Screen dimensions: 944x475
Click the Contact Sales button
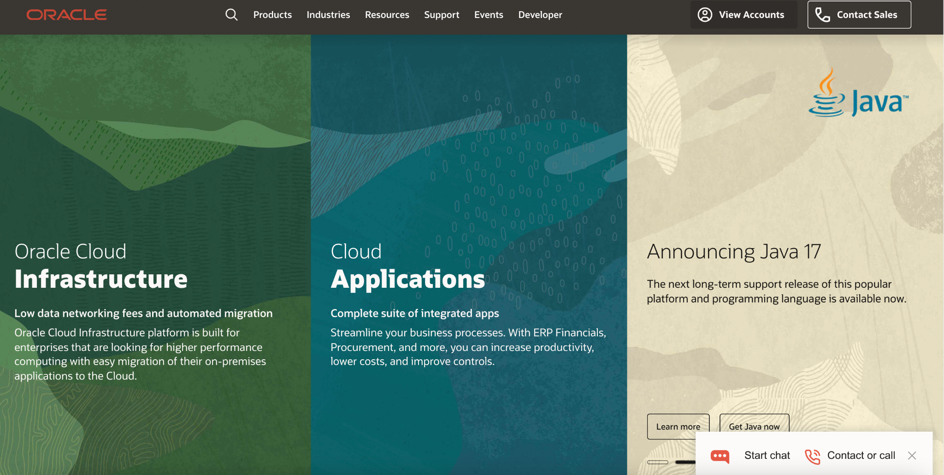point(859,15)
